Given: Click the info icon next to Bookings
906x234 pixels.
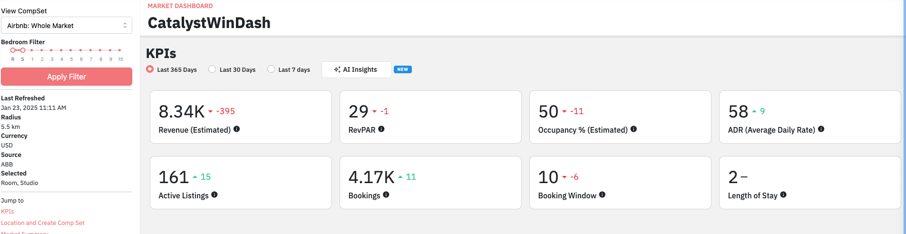Looking at the screenshot, I should click(386, 195).
